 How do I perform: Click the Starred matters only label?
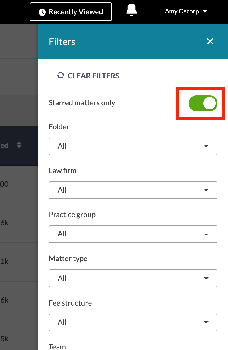pyautogui.click(x=82, y=103)
